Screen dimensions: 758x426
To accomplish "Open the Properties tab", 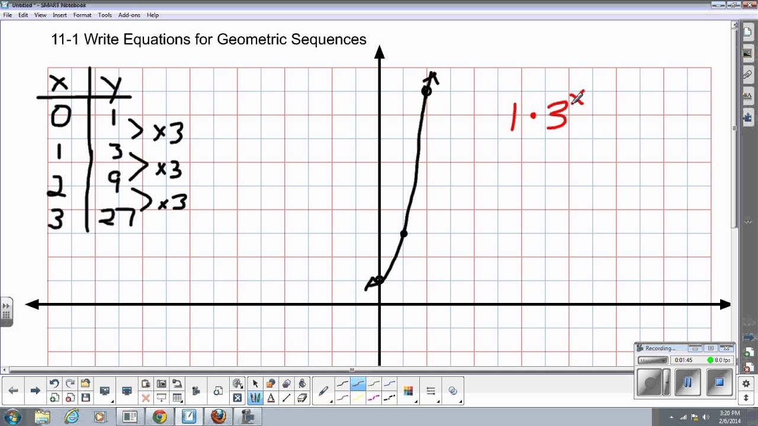I will pyautogui.click(x=747, y=96).
